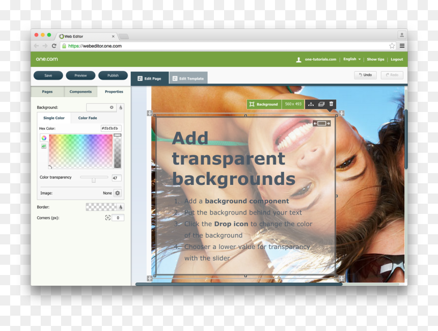Click the 560 x 493 size label
Viewport: 438px width, 331px height.
(x=293, y=104)
